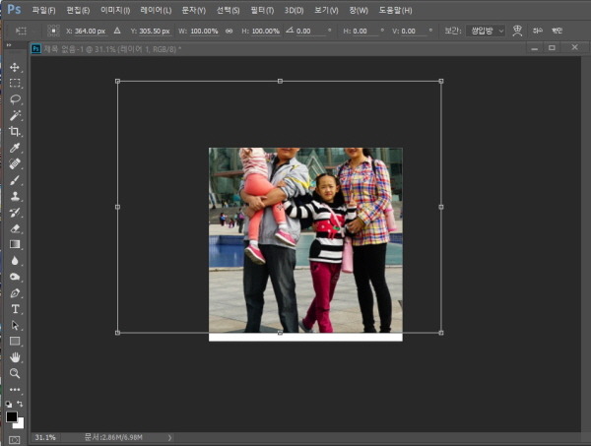This screenshot has width=591, height=446.
Task: Click the bottom-right transform handle
Action: [x=441, y=333]
